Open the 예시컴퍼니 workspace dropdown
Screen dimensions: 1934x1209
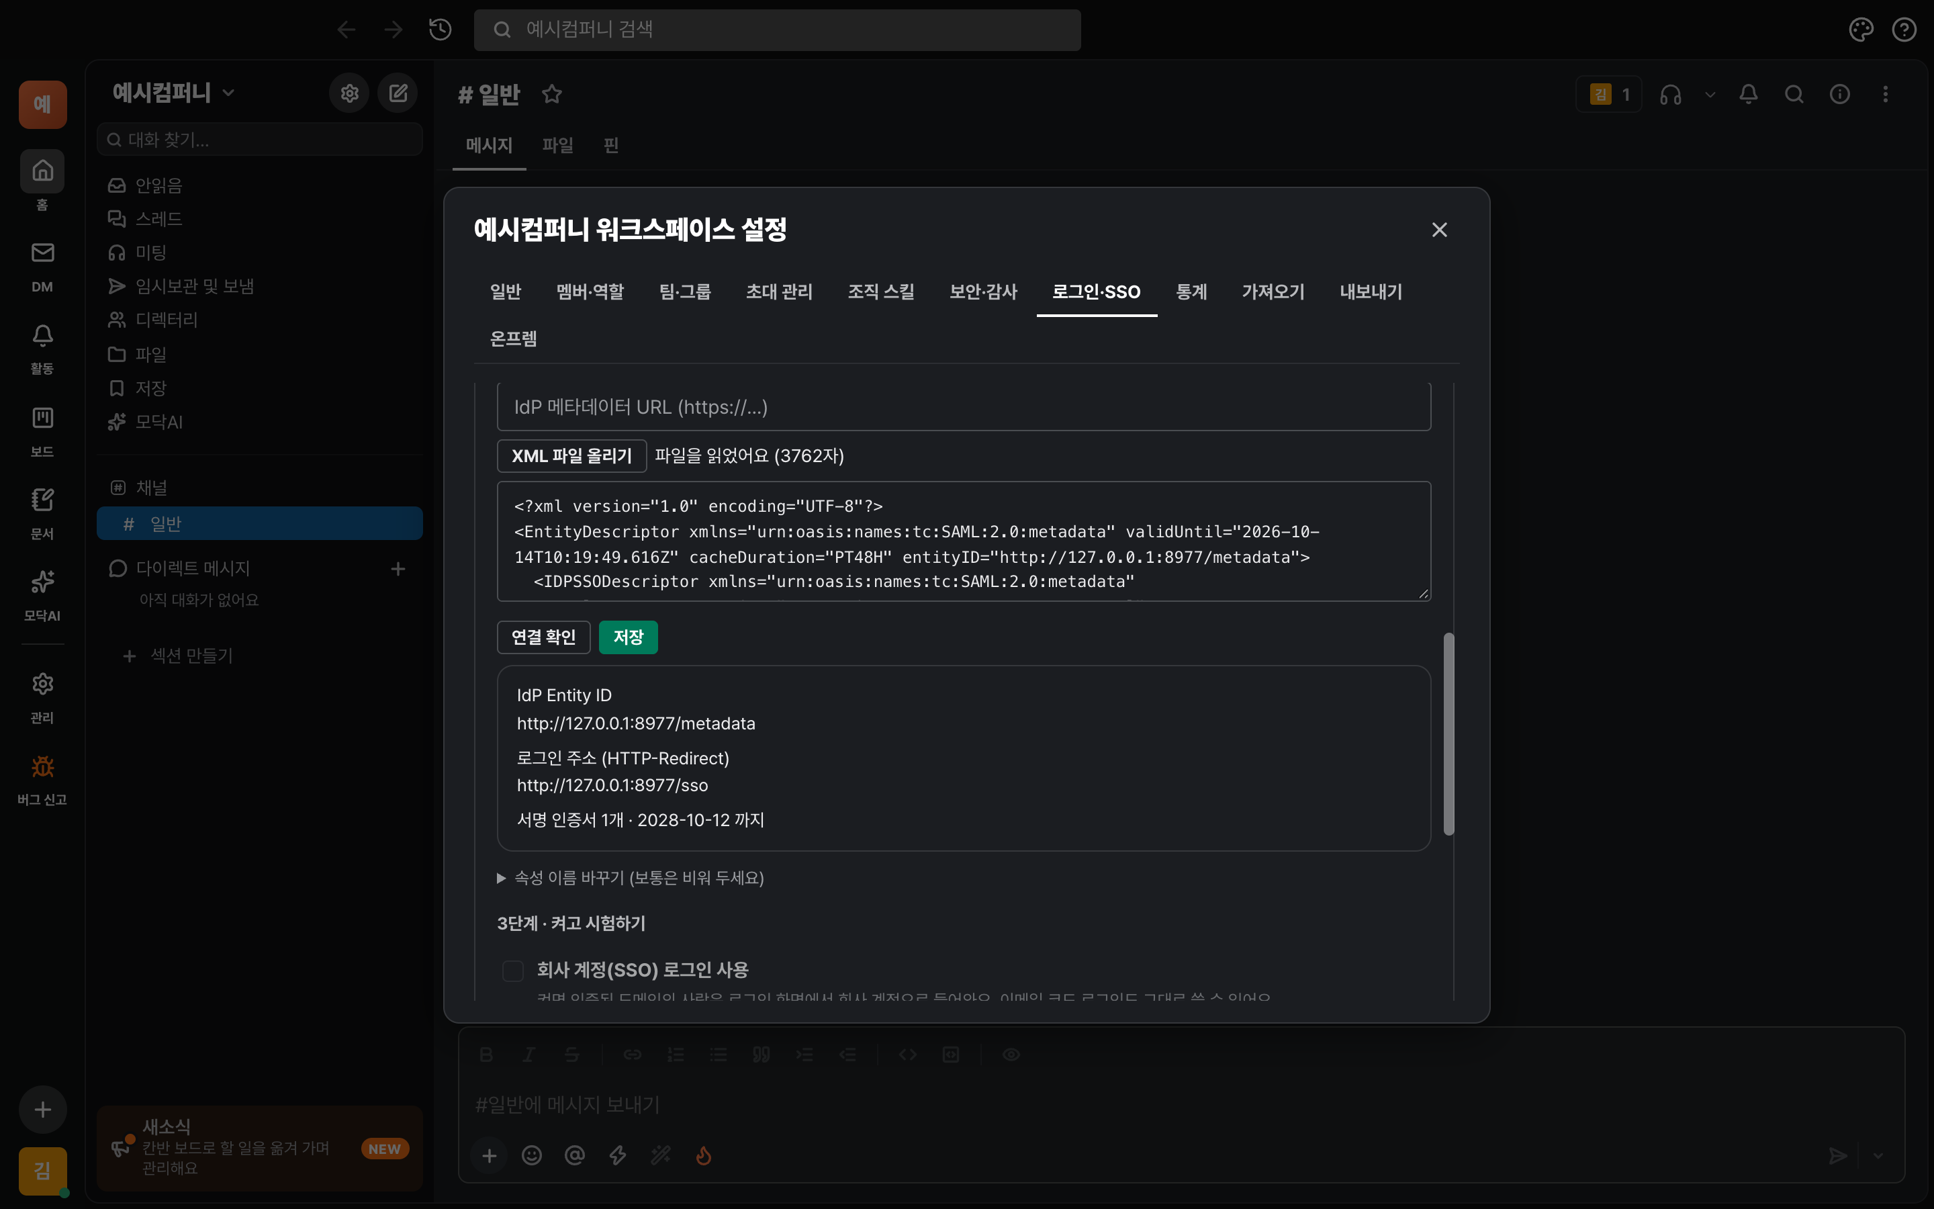(x=173, y=93)
